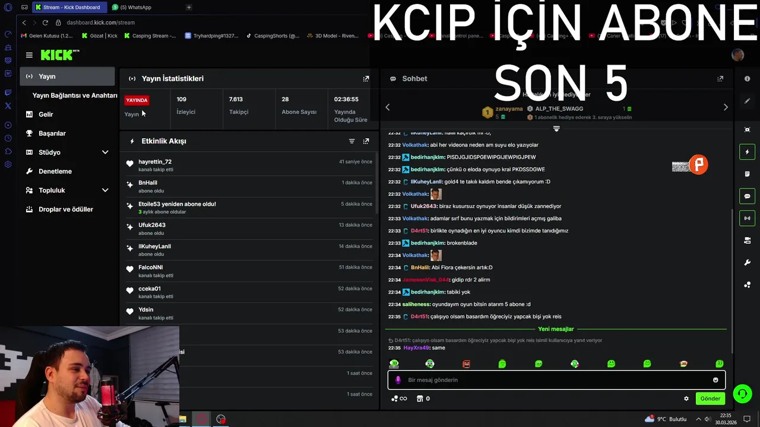This screenshot has width=760, height=427.
Task: Click the taskbar volume speaker icon
Action: pyautogui.click(x=708, y=419)
